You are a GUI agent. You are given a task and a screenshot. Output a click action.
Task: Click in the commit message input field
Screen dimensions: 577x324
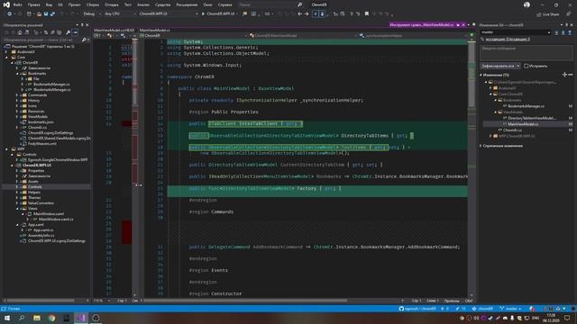point(527,53)
